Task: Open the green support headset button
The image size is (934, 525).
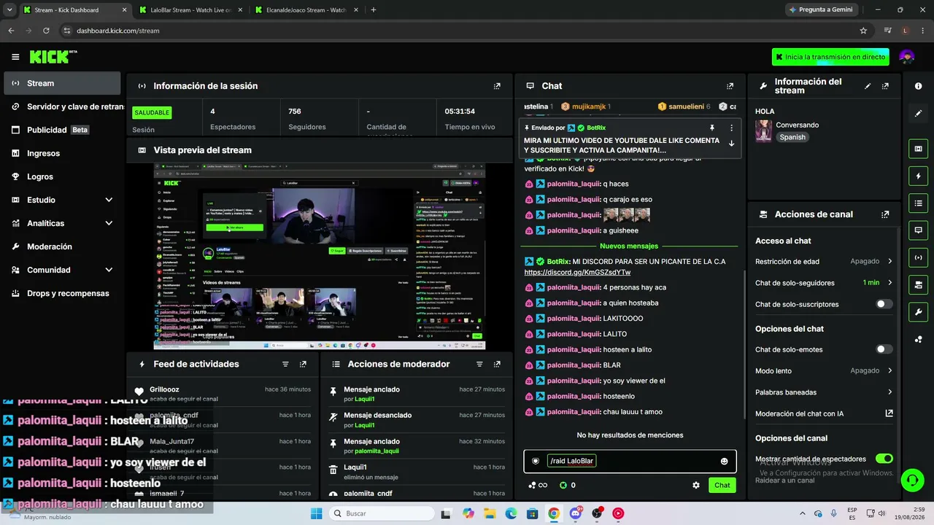Action: point(912,480)
